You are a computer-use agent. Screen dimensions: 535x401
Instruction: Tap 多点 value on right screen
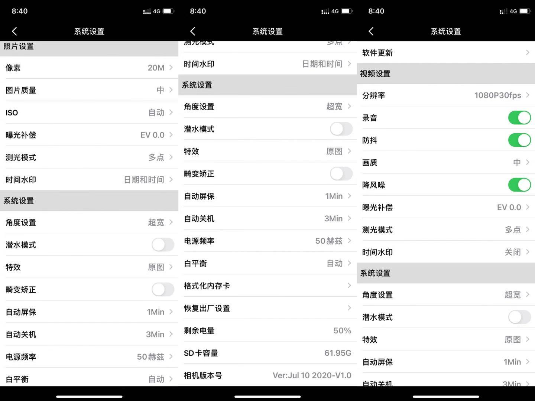pyautogui.click(x=513, y=230)
